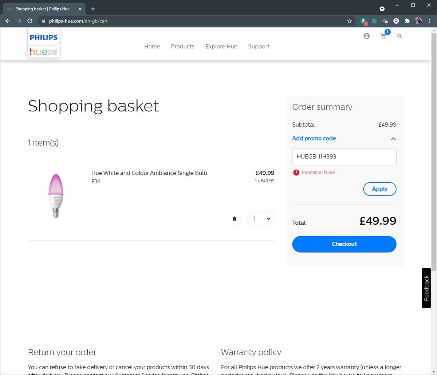437x375 pixels.
Task: Open the shopping cart icon
Action: tap(383, 36)
